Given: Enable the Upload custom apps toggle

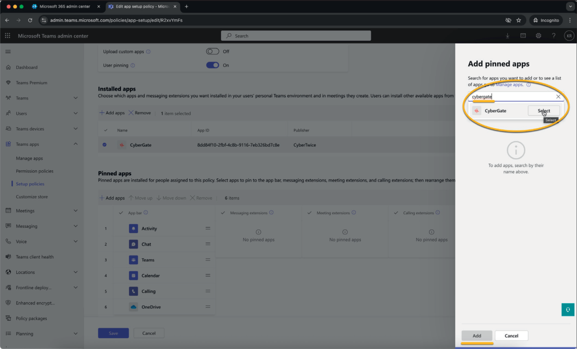Looking at the screenshot, I should (x=212, y=51).
